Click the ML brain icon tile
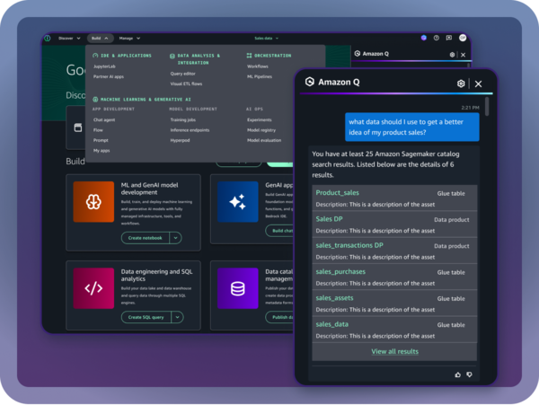Image resolution: width=539 pixels, height=405 pixels. [x=93, y=202]
